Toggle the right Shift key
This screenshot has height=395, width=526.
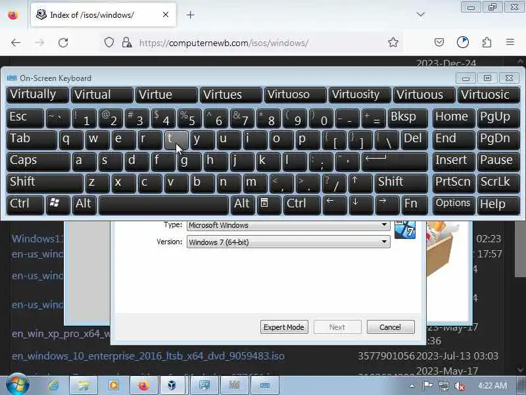[x=402, y=184]
